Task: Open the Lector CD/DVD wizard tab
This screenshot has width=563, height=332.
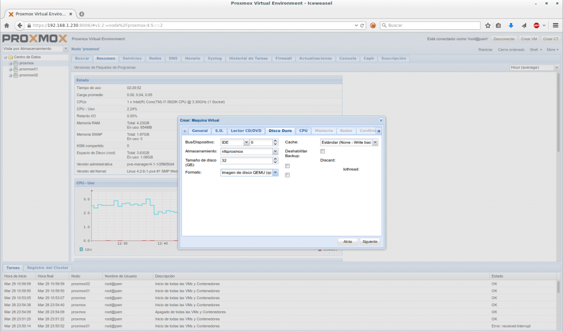Action: click(245, 131)
